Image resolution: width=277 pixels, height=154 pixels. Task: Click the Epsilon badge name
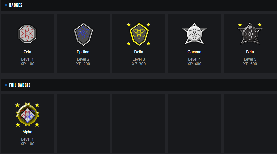click(x=83, y=52)
